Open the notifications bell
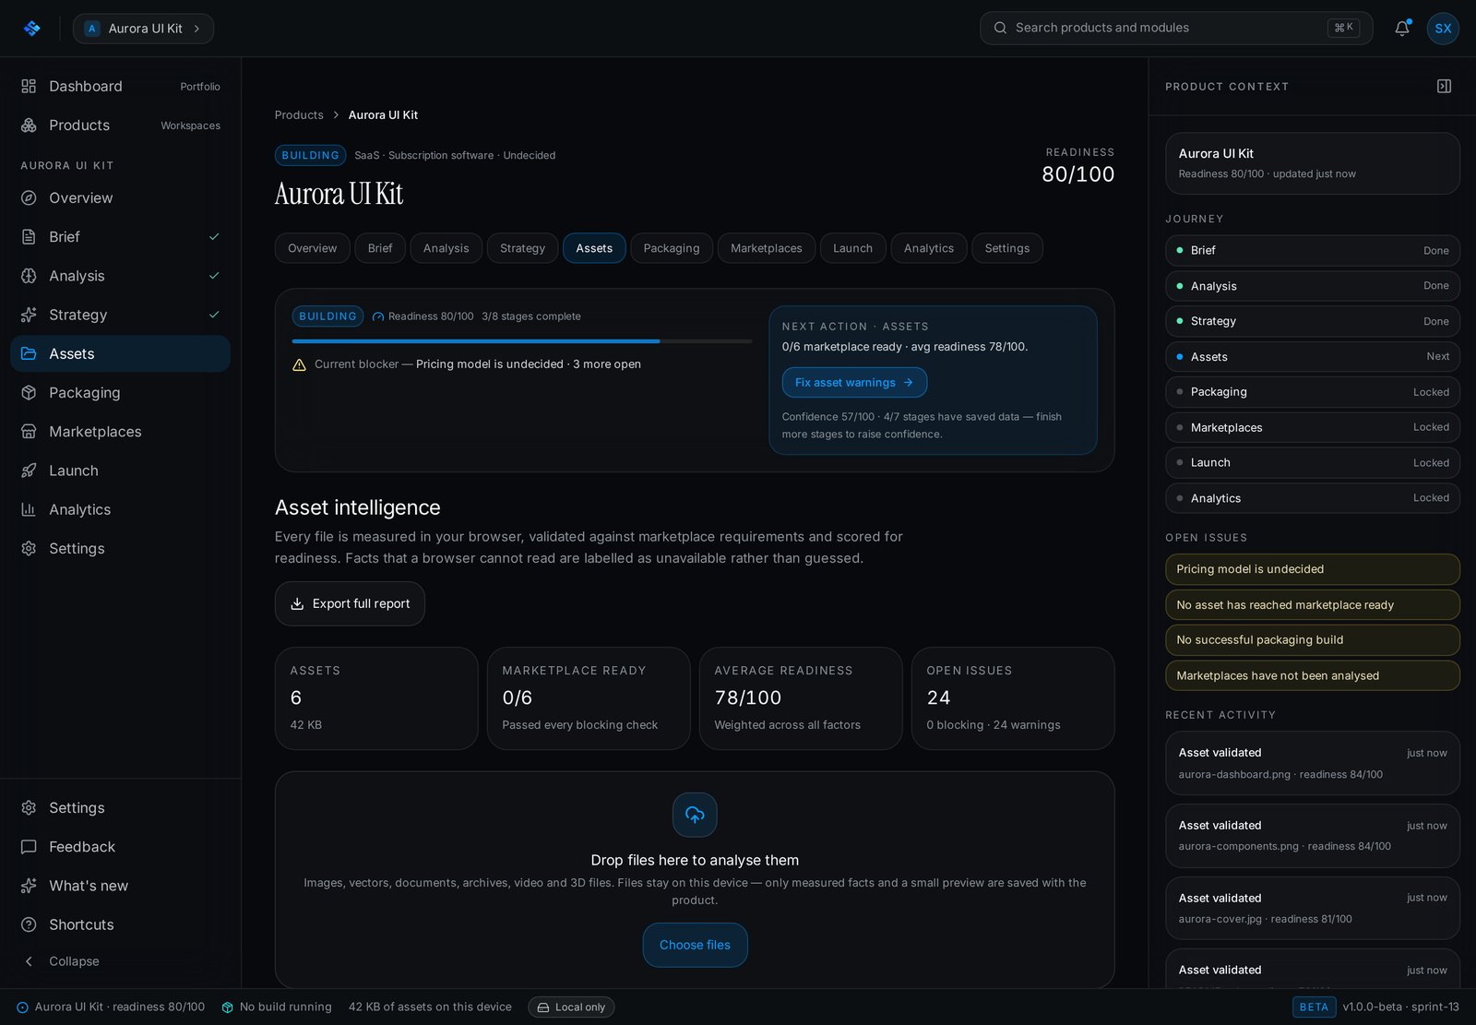The height and width of the screenshot is (1025, 1476). click(1402, 29)
